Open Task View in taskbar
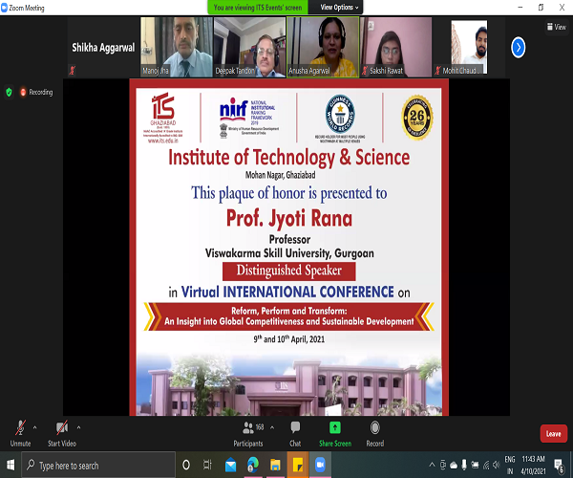Image resolution: width=573 pixels, height=478 pixels. point(207,466)
